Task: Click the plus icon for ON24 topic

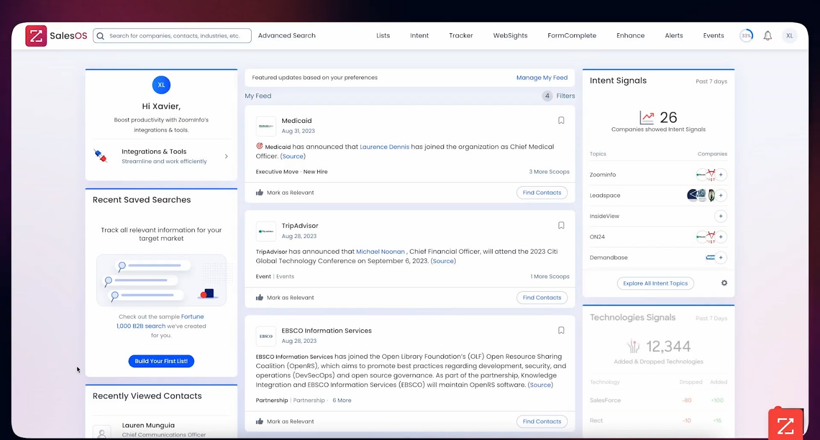Action: click(x=721, y=237)
